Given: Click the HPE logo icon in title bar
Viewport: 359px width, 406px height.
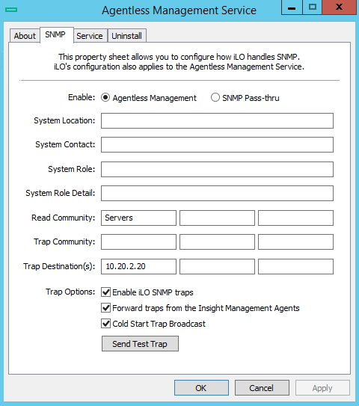Looking at the screenshot, I should coord(11,10).
